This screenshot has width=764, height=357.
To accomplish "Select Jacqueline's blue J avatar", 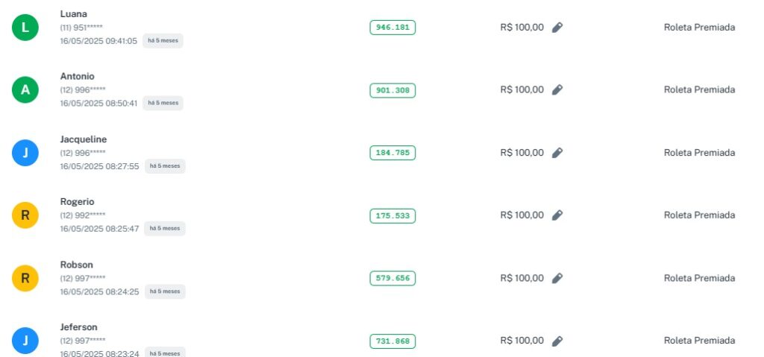I will pyautogui.click(x=25, y=153).
